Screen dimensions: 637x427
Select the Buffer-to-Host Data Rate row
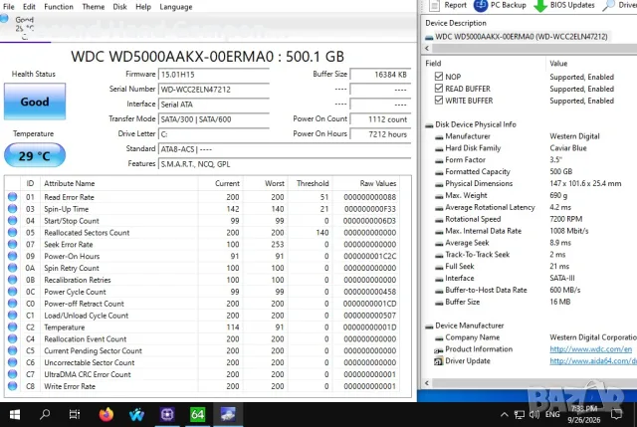click(486, 290)
